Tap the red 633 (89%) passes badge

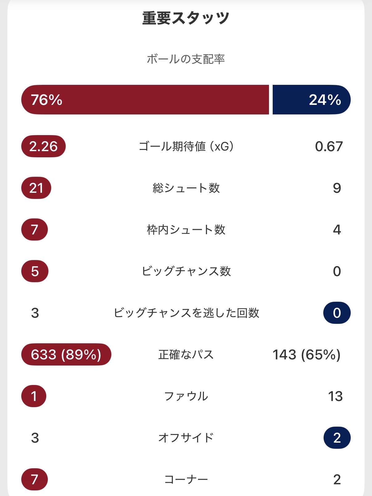click(x=66, y=354)
